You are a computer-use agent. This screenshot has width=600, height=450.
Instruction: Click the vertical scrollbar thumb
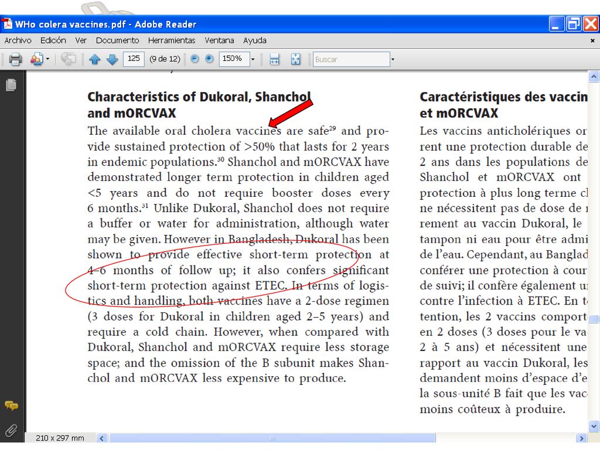click(x=594, y=319)
